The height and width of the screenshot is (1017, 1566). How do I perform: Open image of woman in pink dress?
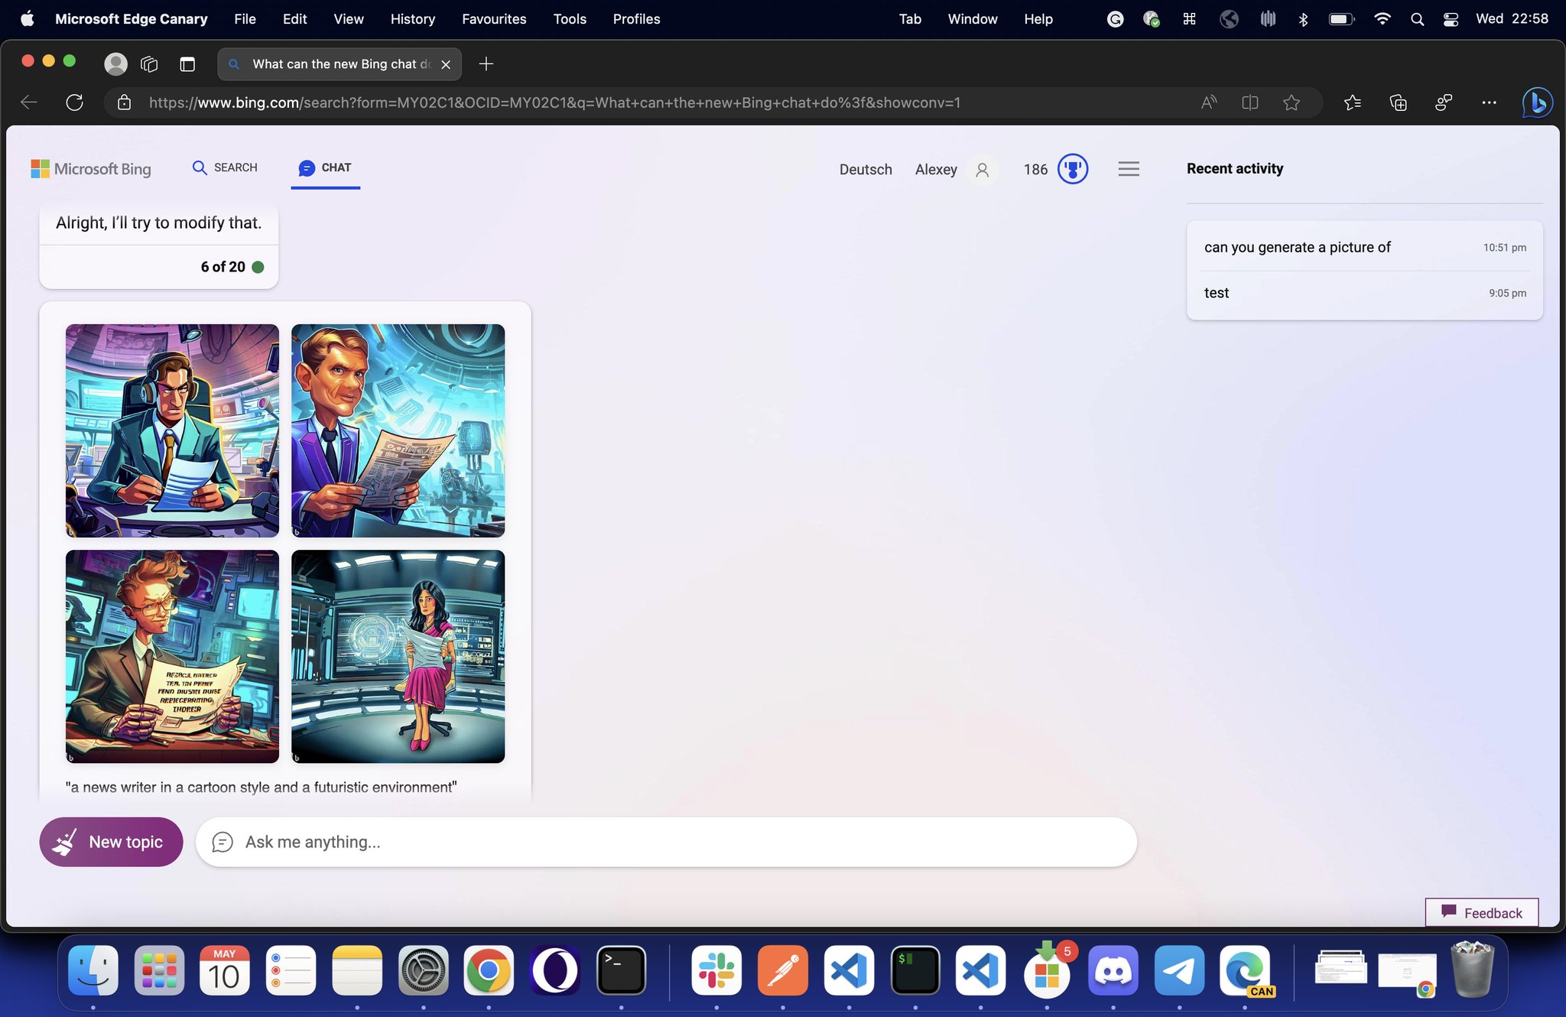tap(398, 656)
